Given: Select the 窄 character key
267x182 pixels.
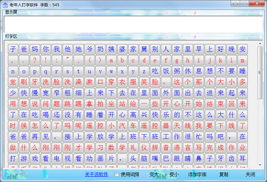Looking at the screenshot, I should tap(57, 93).
